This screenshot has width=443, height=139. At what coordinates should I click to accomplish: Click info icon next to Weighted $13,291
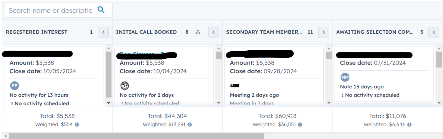[x=190, y=125]
